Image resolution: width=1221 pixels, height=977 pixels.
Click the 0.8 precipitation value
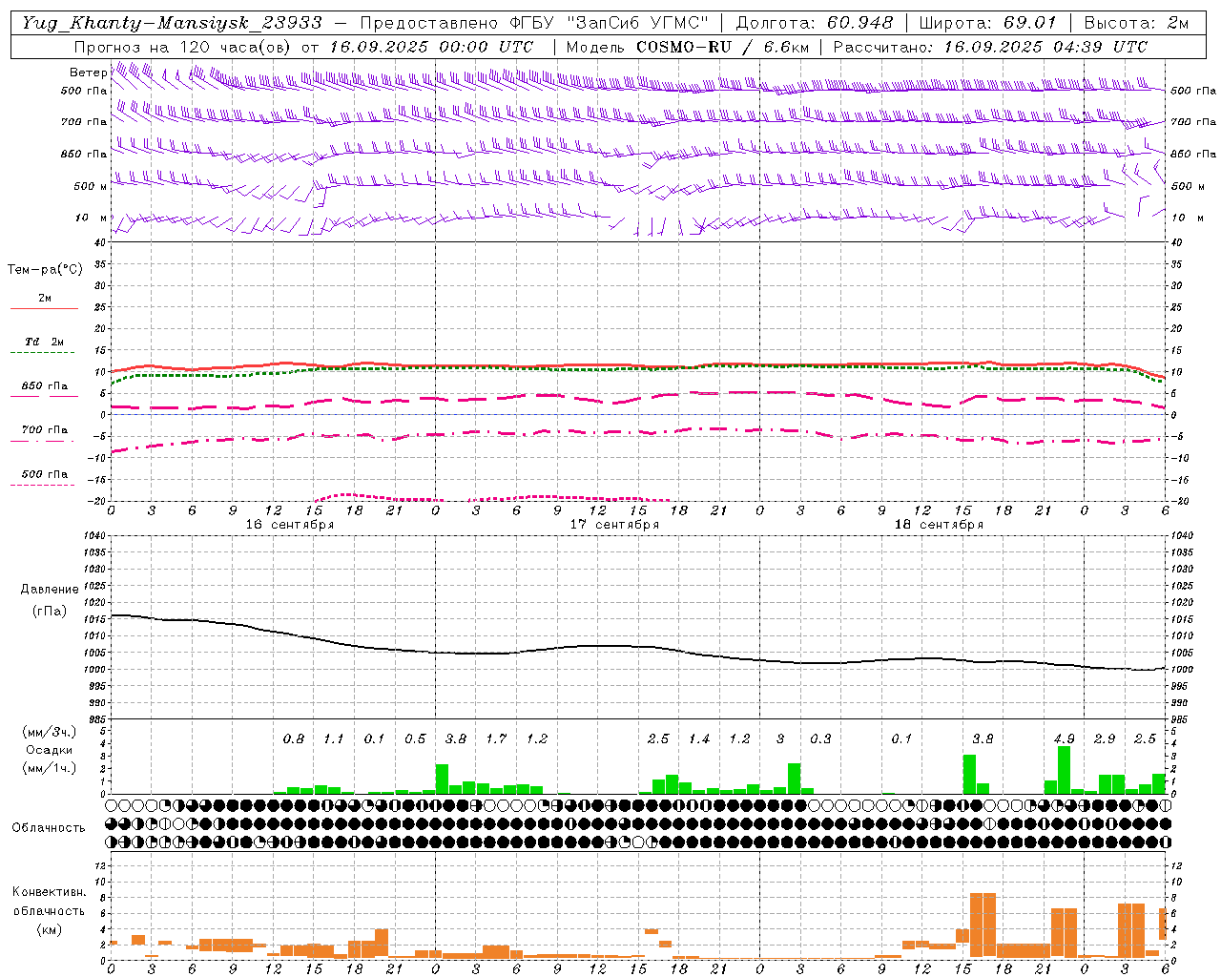[x=294, y=738]
